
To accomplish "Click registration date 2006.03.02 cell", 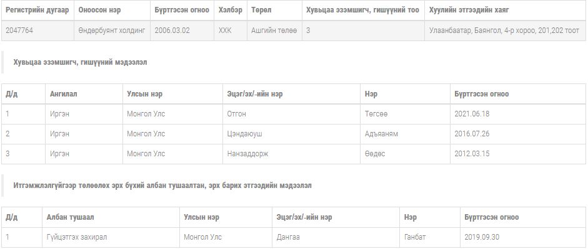I will click(x=172, y=31).
